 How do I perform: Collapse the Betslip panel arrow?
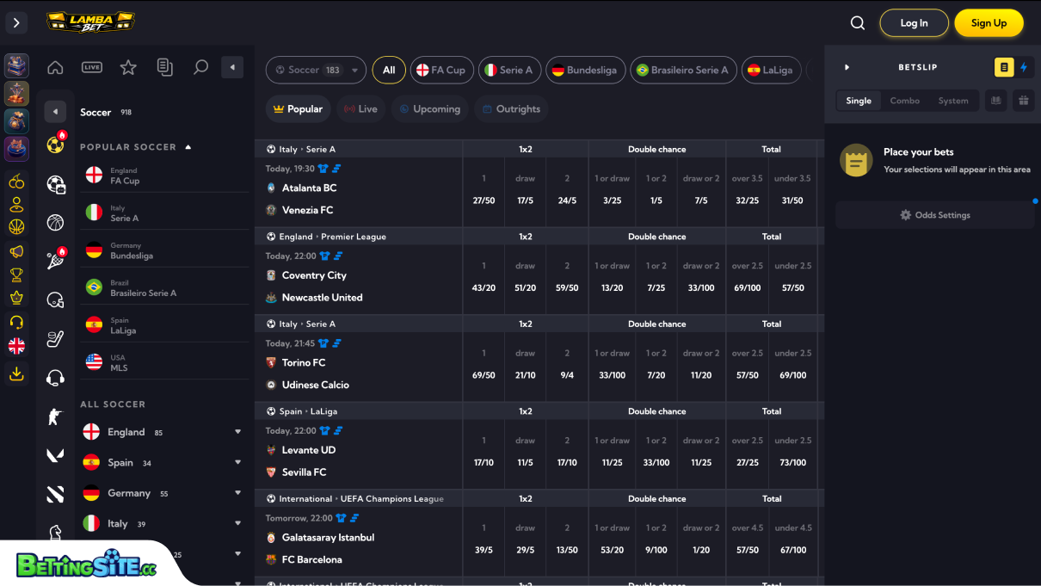pyautogui.click(x=847, y=67)
